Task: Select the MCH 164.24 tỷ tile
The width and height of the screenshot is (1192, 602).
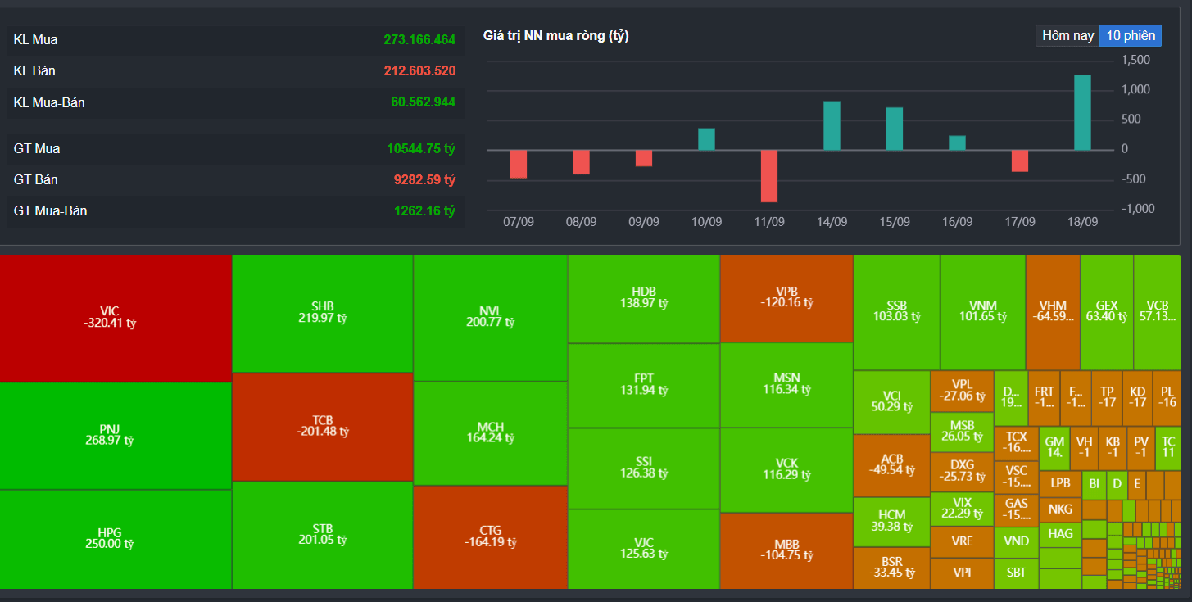Action: tap(490, 433)
